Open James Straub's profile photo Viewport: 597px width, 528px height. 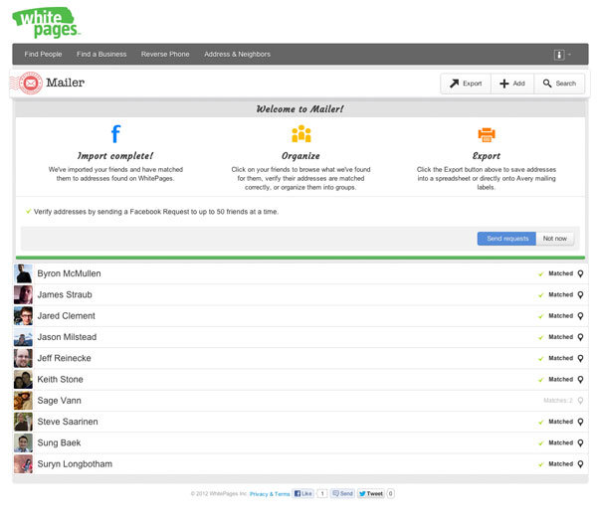23,294
